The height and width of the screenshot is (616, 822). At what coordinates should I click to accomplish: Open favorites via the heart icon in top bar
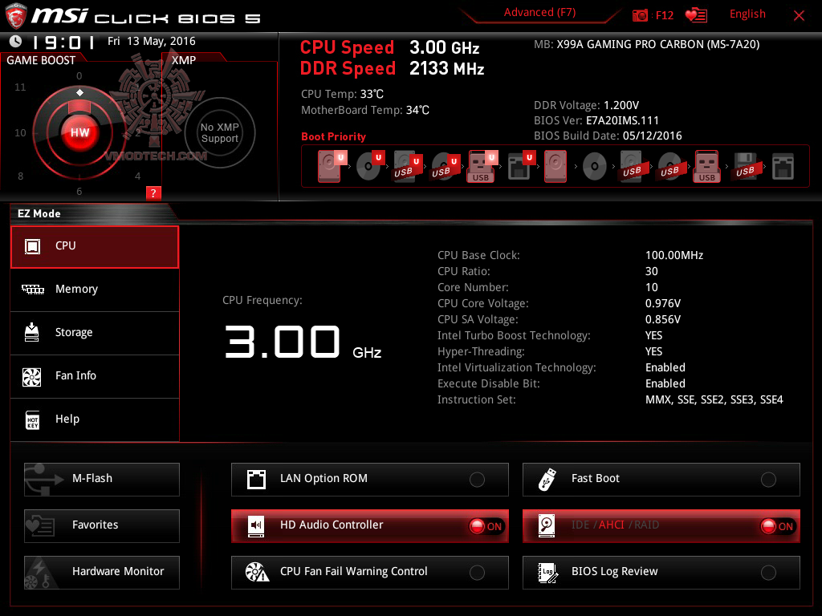696,15
